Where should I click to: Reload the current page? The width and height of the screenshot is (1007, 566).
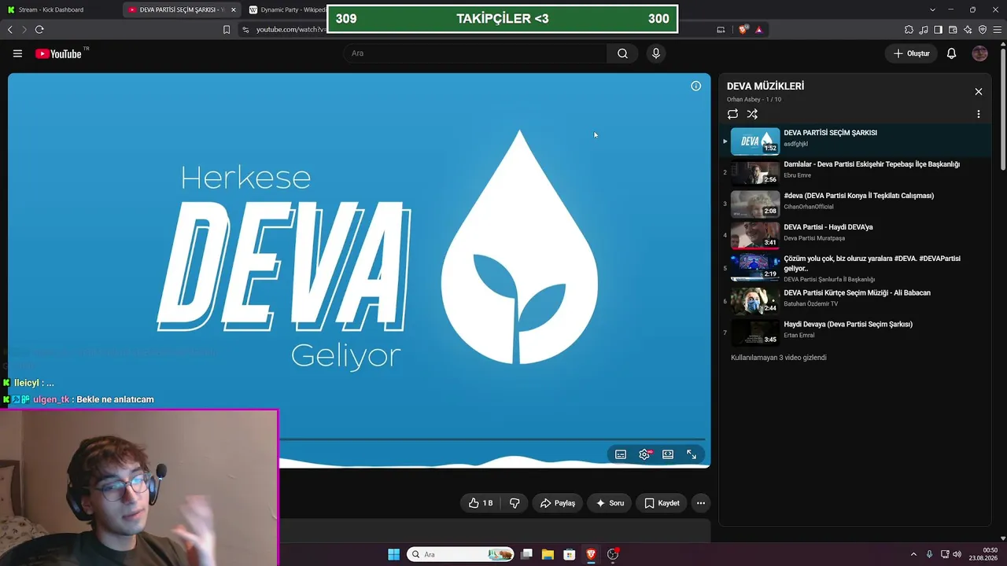pos(39,30)
